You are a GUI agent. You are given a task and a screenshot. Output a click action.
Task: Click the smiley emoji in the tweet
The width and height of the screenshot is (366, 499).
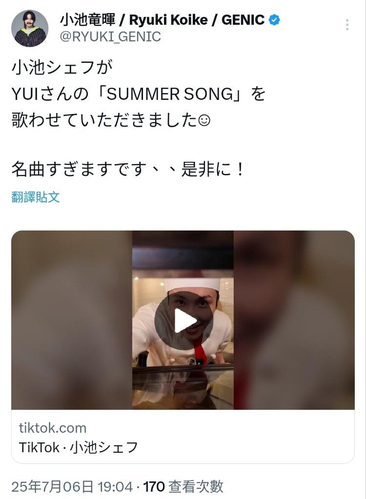[x=204, y=121]
